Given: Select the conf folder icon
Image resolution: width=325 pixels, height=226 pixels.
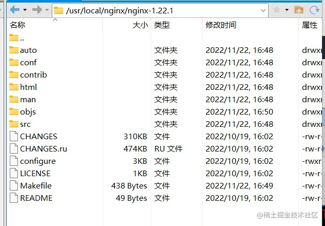Looking at the screenshot, I should [14, 62].
